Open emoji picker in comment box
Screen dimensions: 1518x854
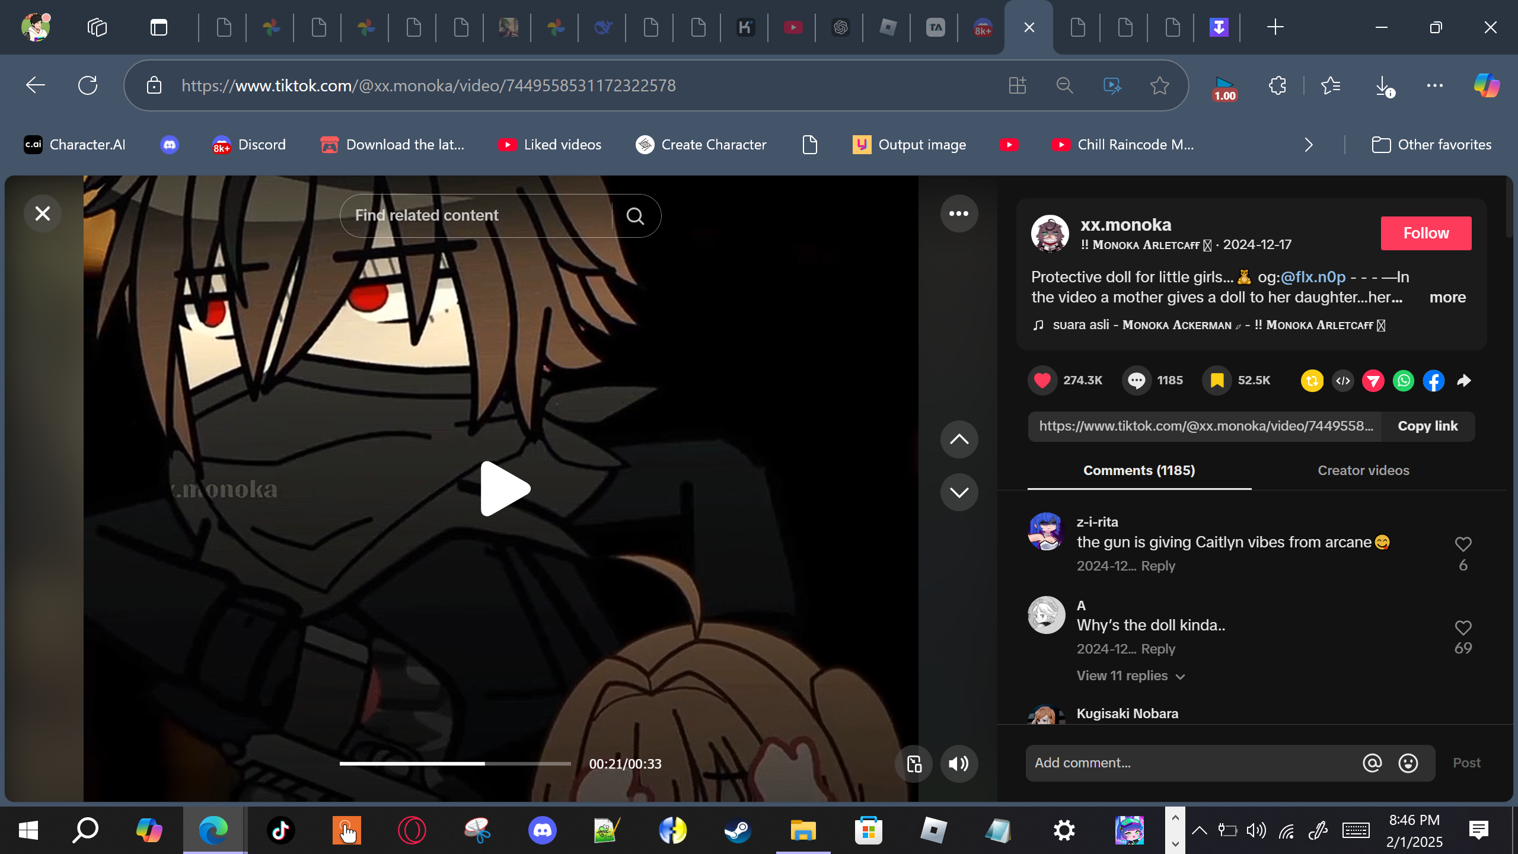[x=1408, y=763]
